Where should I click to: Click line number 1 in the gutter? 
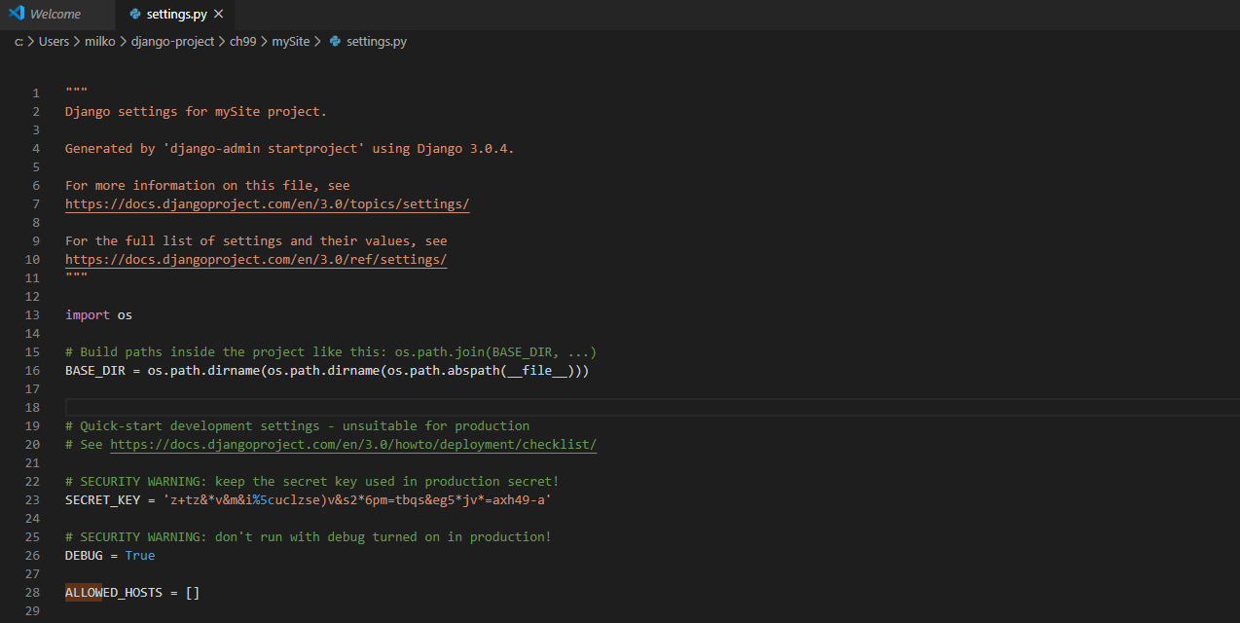click(36, 93)
